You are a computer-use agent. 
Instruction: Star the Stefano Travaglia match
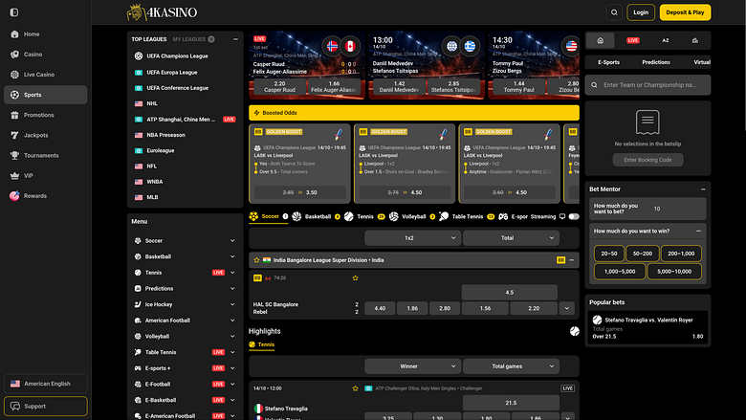355,388
